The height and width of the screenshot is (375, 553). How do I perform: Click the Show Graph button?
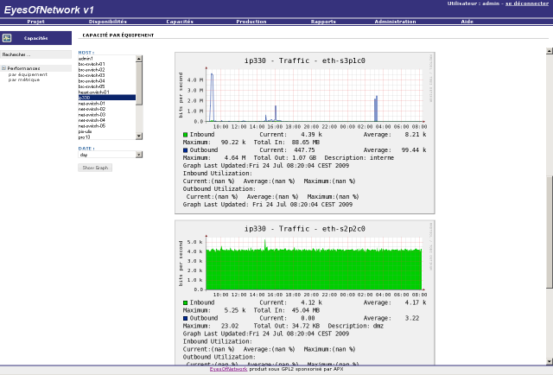point(95,168)
